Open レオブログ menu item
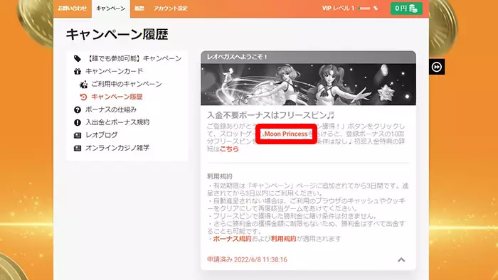The image size is (498, 280). tap(102, 135)
